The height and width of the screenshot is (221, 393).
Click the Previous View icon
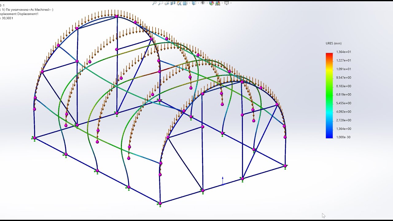[167, 3]
